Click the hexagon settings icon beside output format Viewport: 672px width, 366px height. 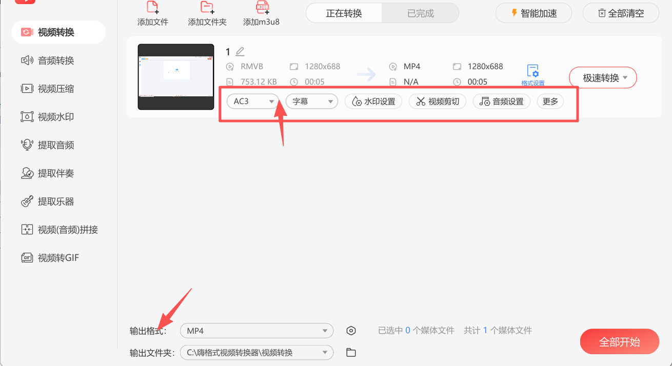(351, 331)
